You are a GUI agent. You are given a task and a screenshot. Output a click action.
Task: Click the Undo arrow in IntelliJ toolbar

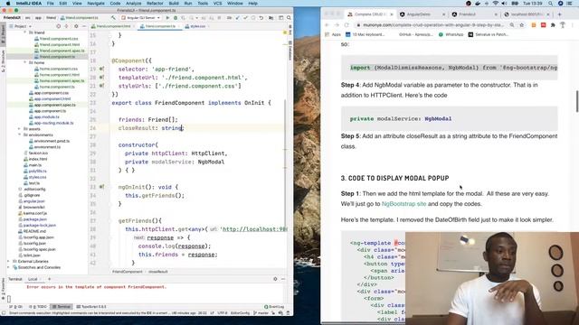[261, 18]
